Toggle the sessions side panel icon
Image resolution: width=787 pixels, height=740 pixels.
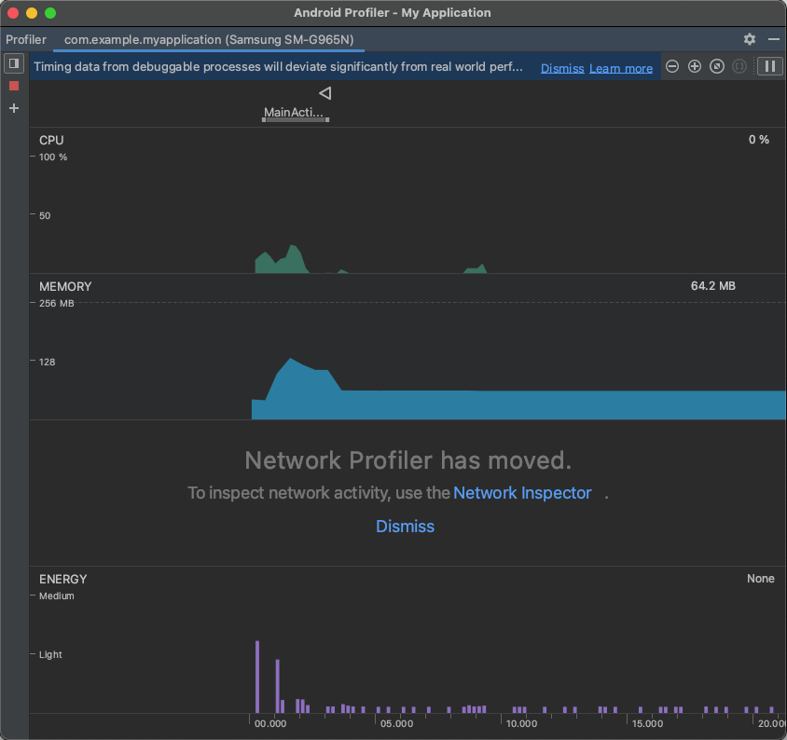coord(14,63)
